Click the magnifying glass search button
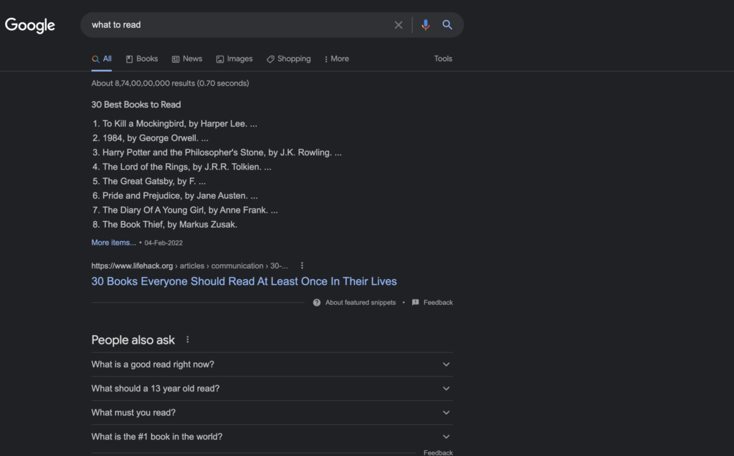Screen dimensions: 734x456 447,25
